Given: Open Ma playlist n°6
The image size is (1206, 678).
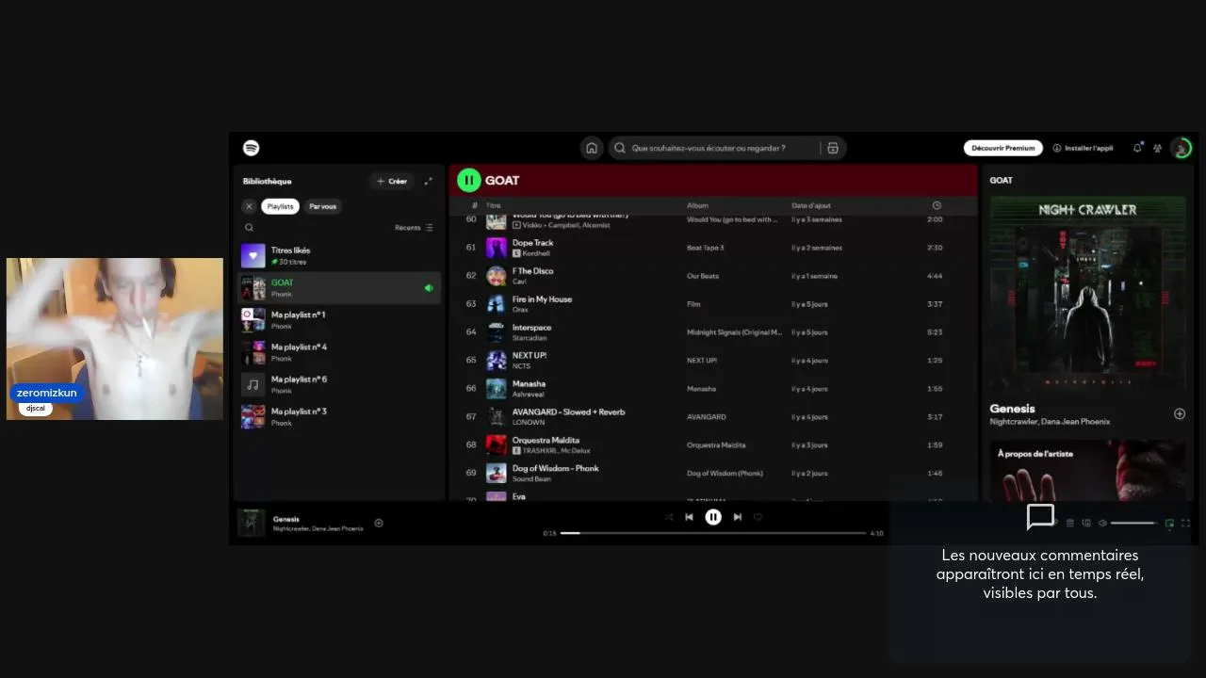Looking at the screenshot, I should pyautogui.click(x=339, y=384).
